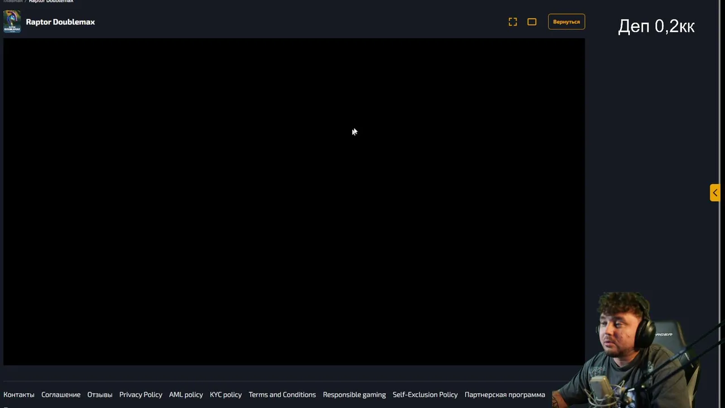Enter fullscreen mode for the game
Image resolution: width=725 pixels, height=408 pixels.
click(x=513, y=22)
